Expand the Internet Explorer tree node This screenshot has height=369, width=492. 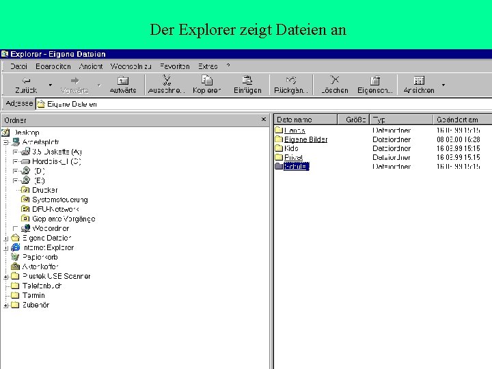tap(5, 248)
